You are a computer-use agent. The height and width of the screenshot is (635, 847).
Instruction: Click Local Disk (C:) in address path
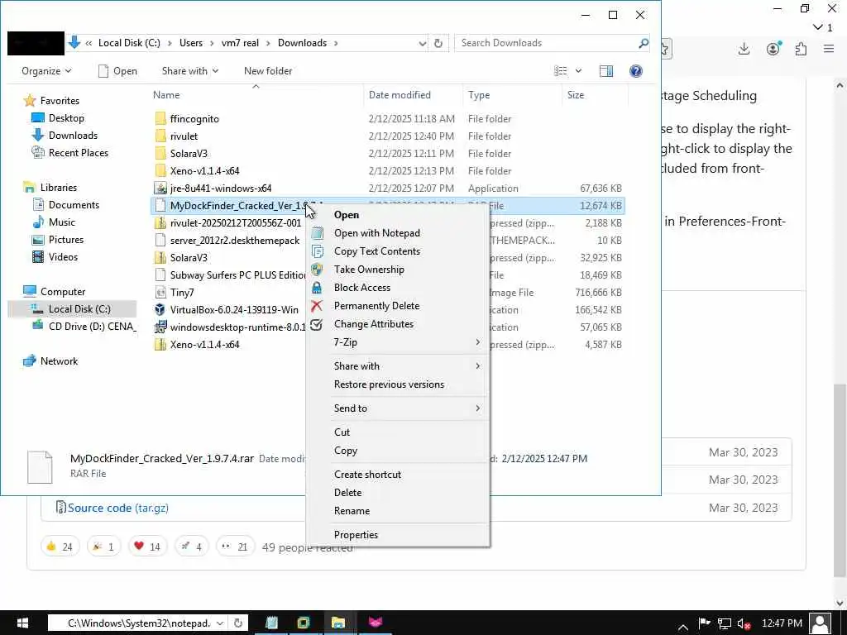(x=129, y=43)
